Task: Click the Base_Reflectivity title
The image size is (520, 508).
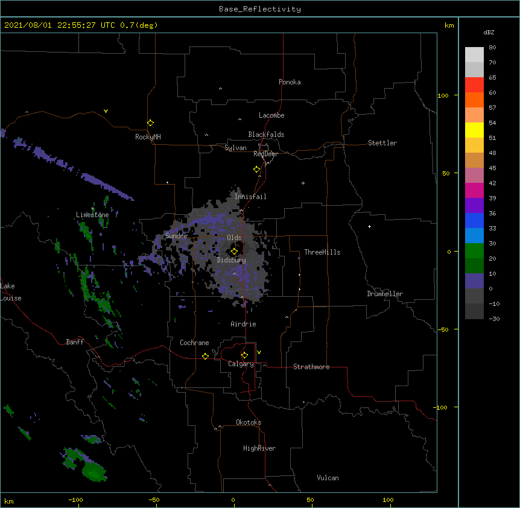Action: (260, 9)
